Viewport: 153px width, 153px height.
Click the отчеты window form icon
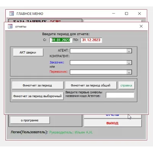pyautogui.click(x=10, y=26)
